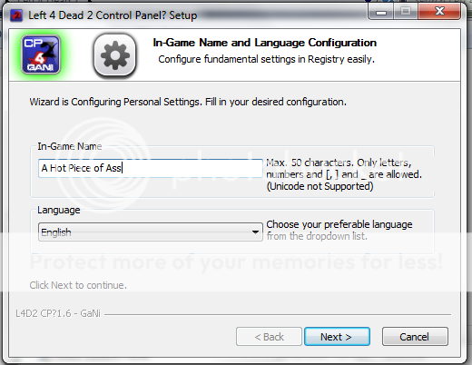Click the CP 4 GANI logo icon
The width and height of the screenshot is (472, 365).
41,54
